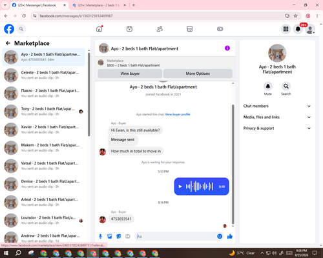The height and width of the screenshot is (258, 323).
Task: Search in conversation using the magnifier icon
Action: click(286, 86)
